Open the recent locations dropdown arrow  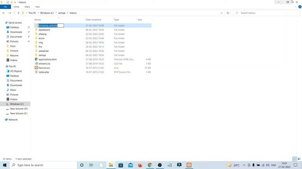click(14, 13)
